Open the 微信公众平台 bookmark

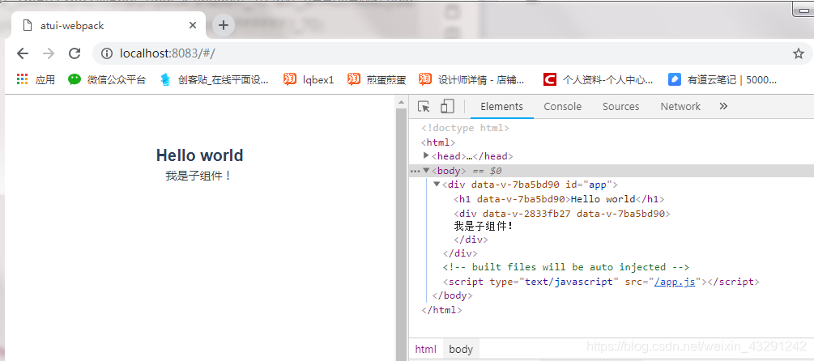coord(107,79)
